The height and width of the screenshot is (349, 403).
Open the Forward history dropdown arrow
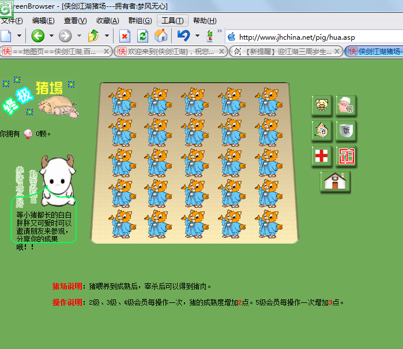[x=79, y=36]
